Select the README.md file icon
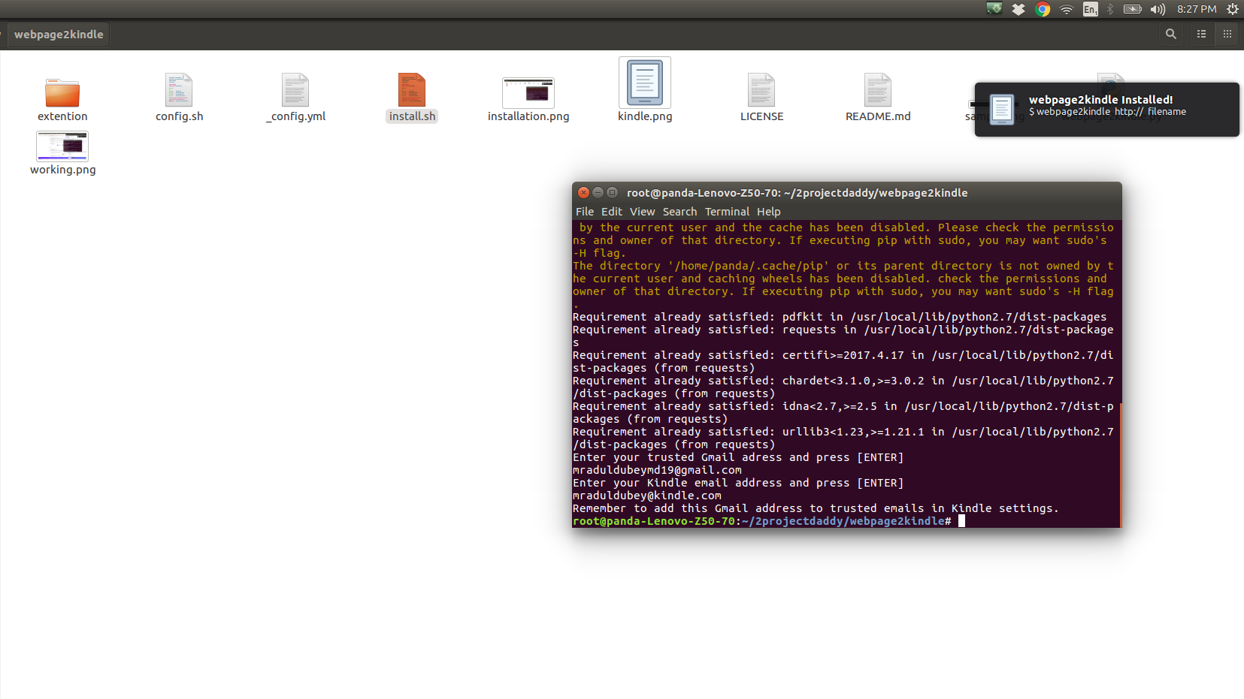This screenshot has width=1244, height=699. click(x=878, y=90)
